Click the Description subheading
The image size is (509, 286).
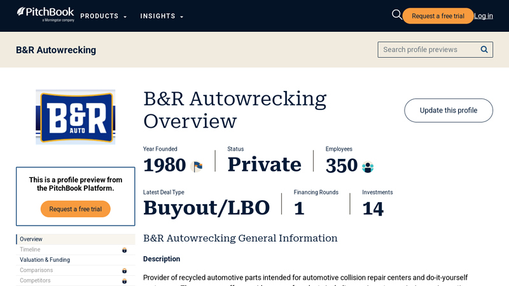click(x=162, y=259)
